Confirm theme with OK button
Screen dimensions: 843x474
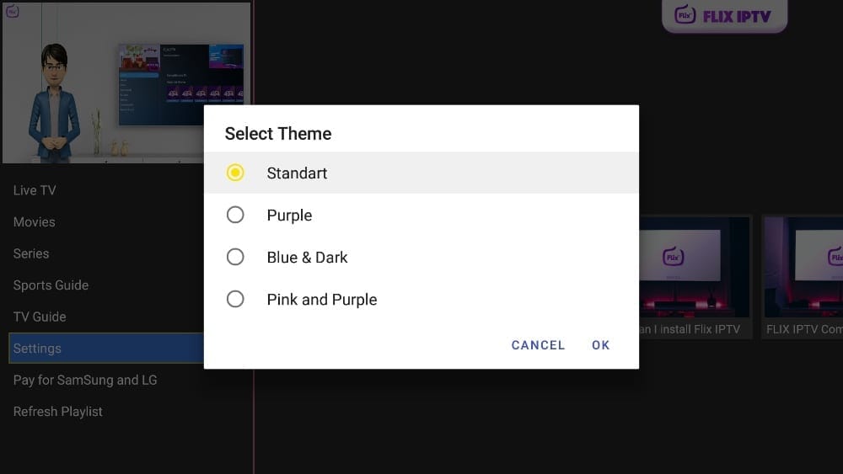point(600,345)
